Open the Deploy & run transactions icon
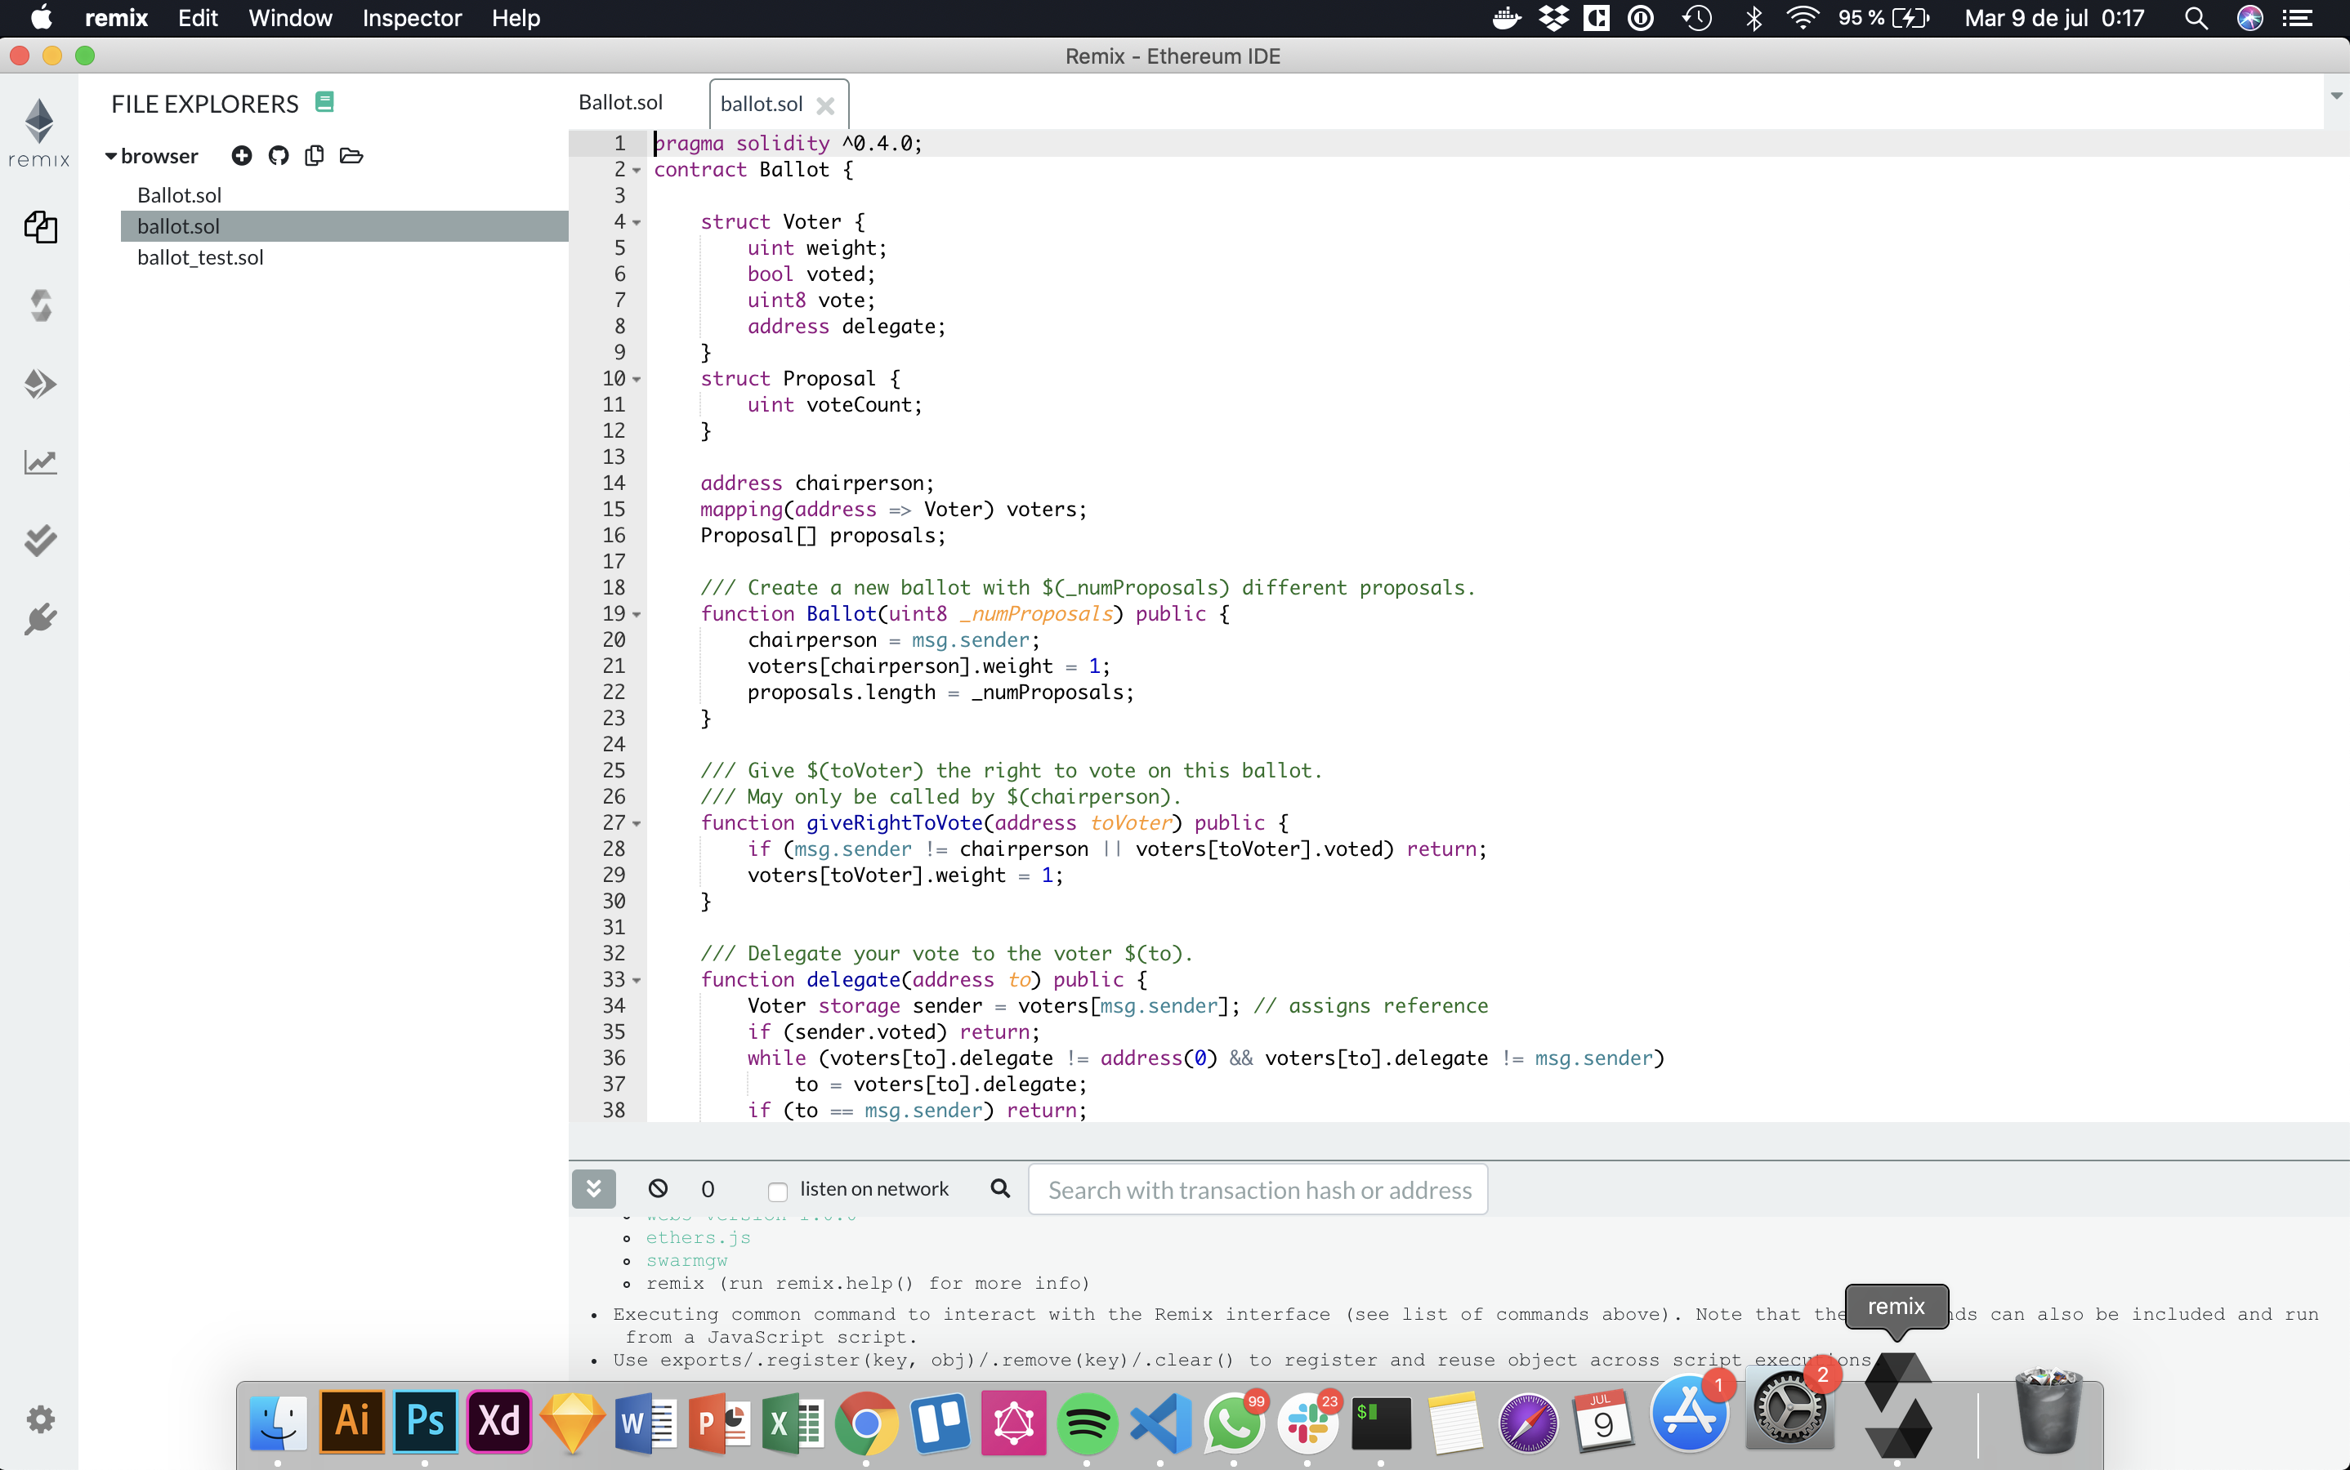The height and width of the screenshot is (1470, 2350). [40, 384]
